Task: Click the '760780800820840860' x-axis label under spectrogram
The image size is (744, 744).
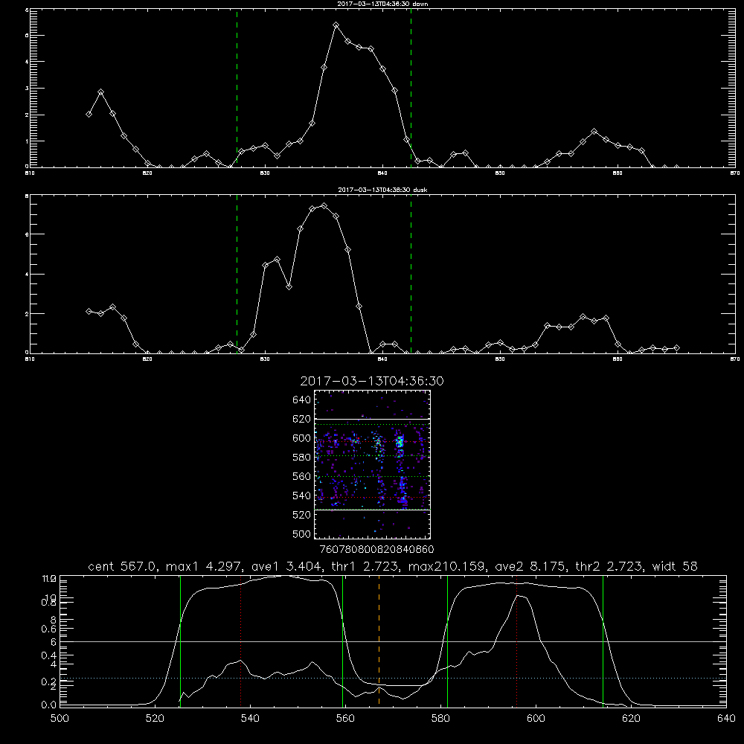Action: click(377, 550)
